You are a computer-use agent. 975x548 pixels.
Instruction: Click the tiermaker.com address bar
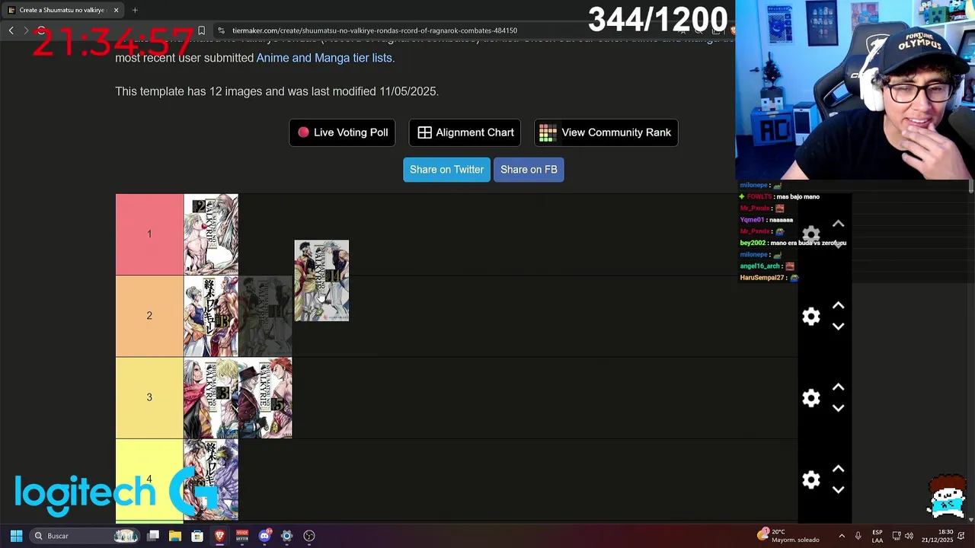click(442, 30)
